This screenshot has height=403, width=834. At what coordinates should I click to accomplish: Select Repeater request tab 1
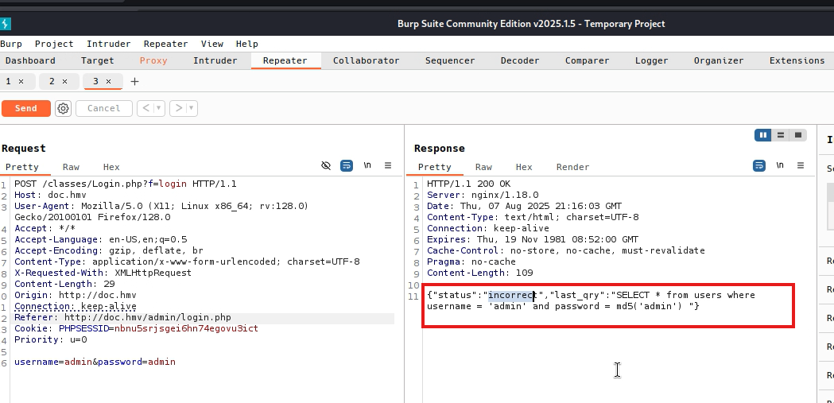9,81
